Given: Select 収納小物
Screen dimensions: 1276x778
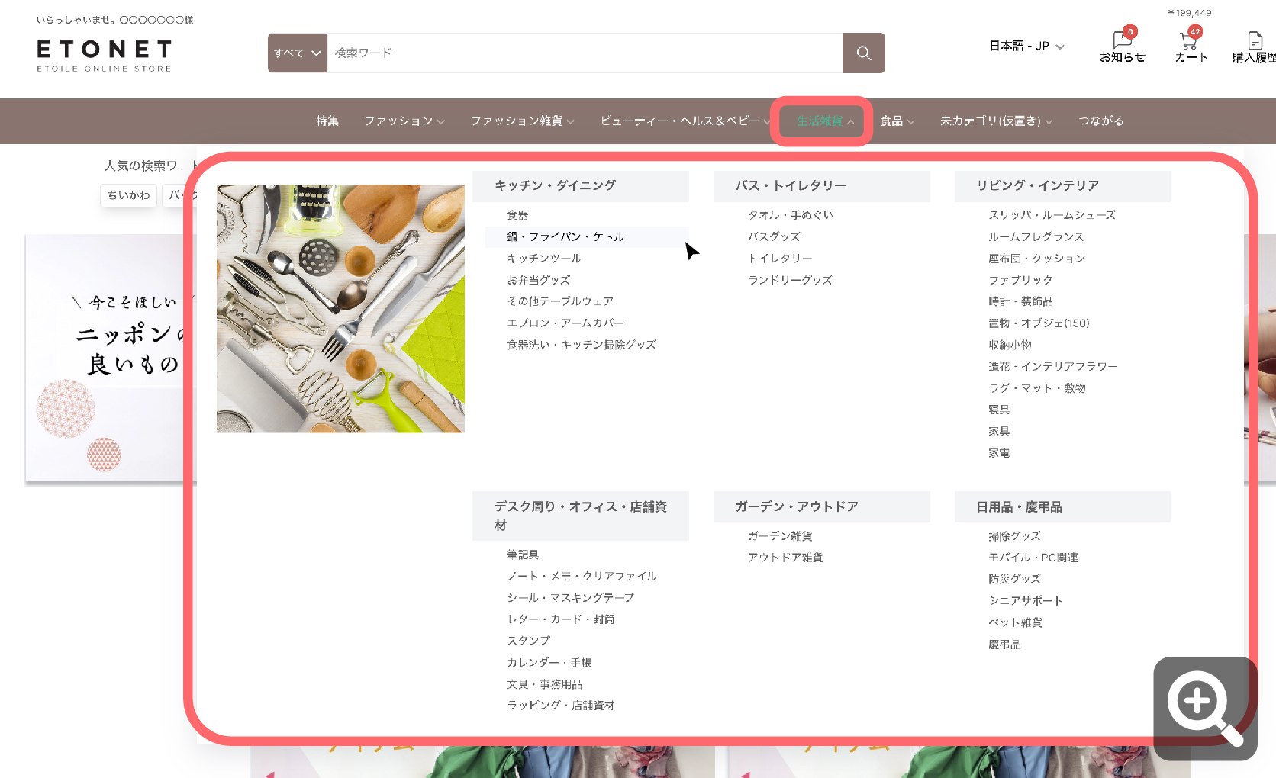Looking at the screenshot, I should (1010, 345).
